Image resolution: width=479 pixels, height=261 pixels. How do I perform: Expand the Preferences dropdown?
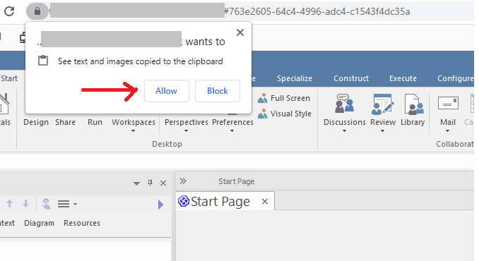[232, 131]
